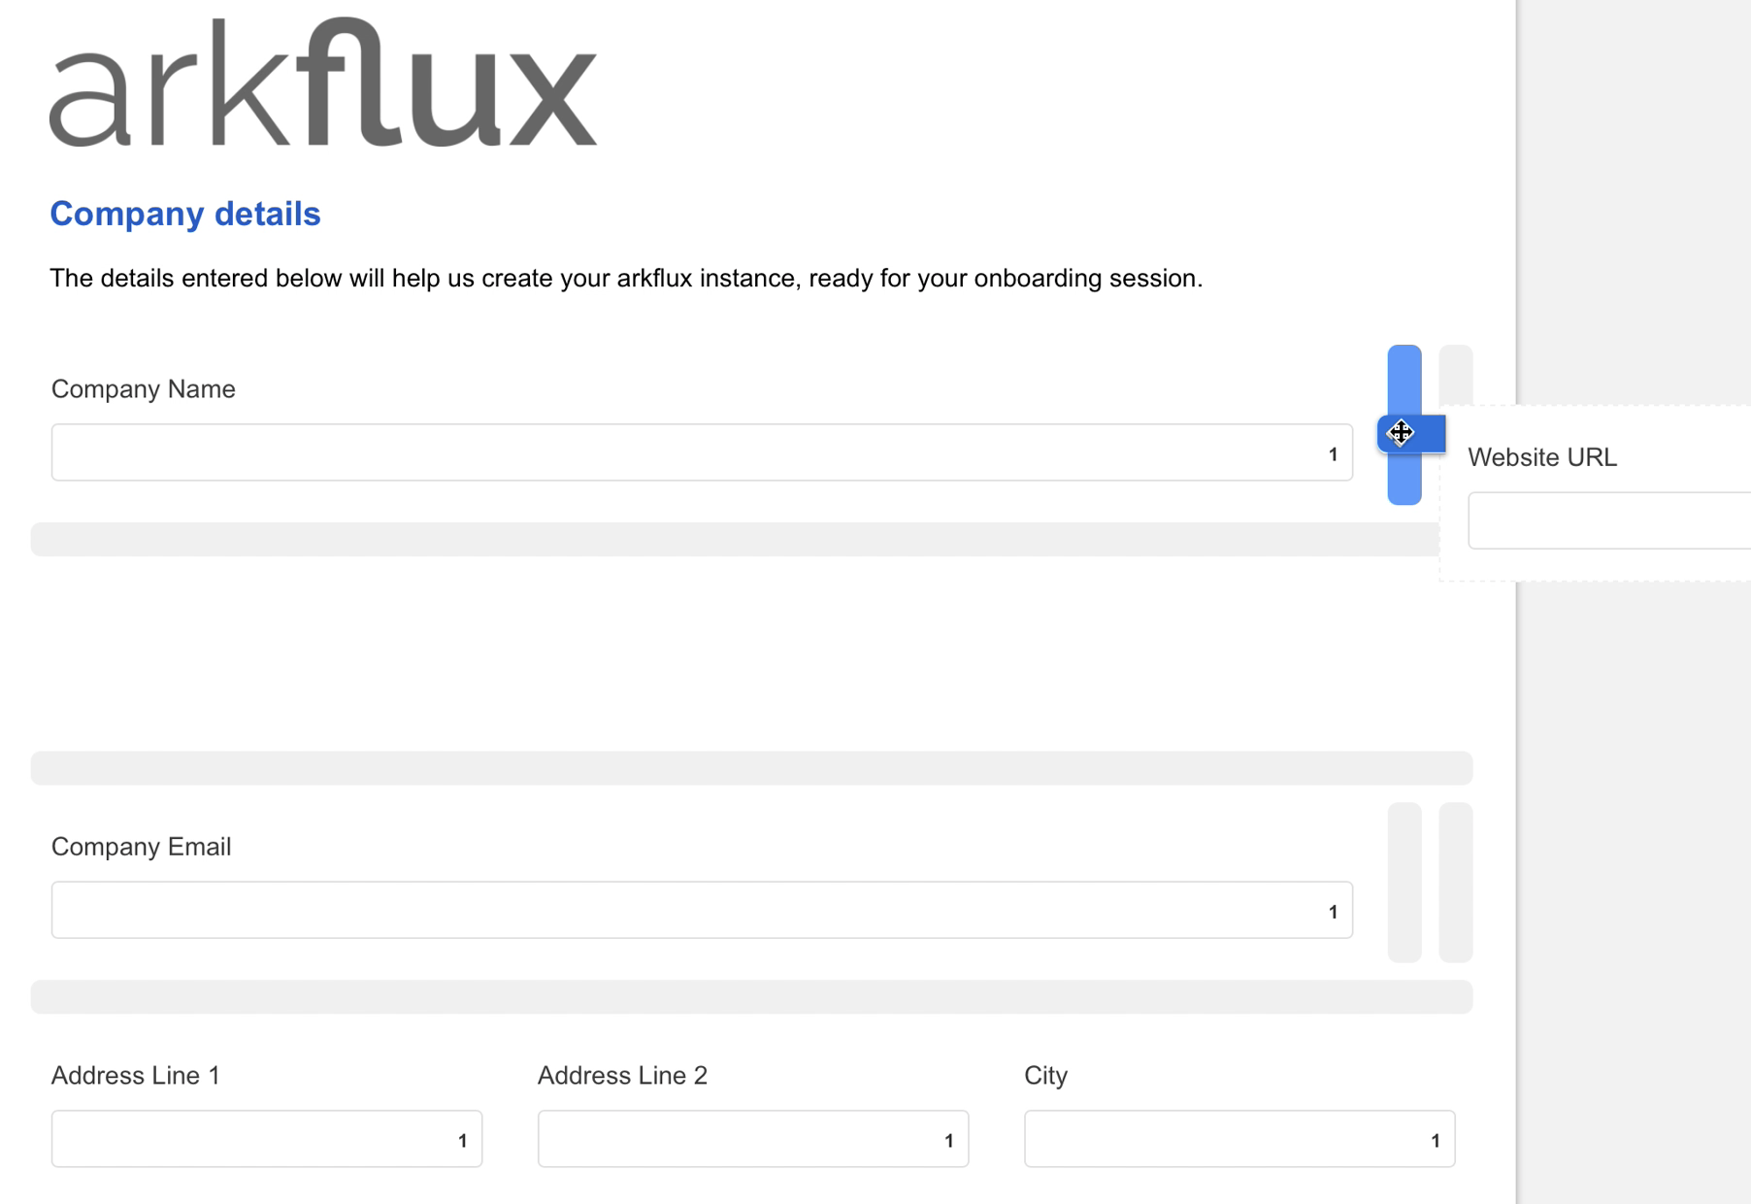Expand the gray divider above Company Email row

click(x=752, y=767)
